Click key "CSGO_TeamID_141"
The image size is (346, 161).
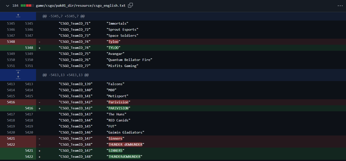(76, 96)
